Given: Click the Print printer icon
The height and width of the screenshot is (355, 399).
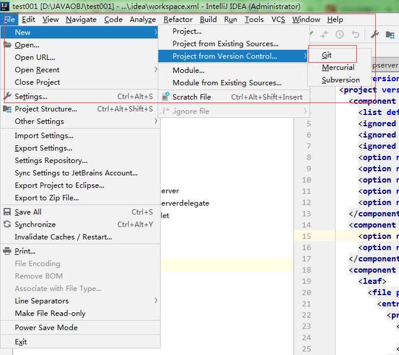Looking at the screenshot, I should (7, 251).
